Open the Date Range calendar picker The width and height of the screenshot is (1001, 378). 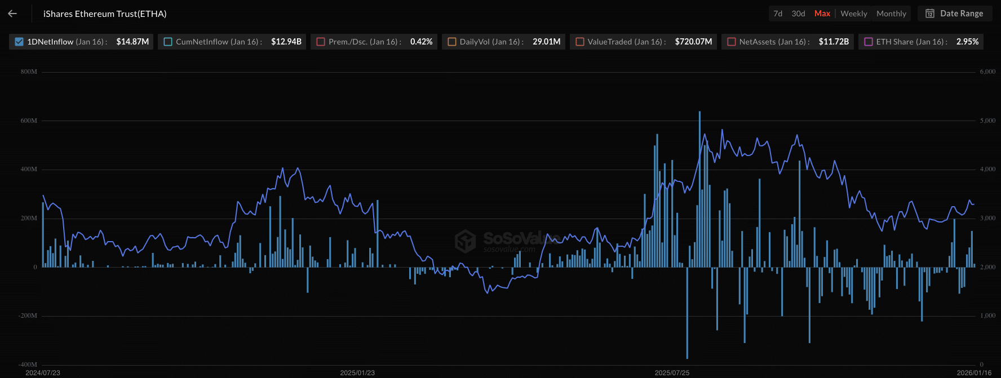coord(955,14)
